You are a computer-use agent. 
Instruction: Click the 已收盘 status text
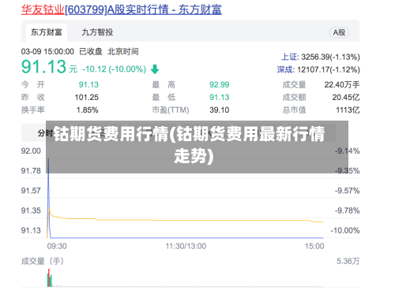tap(91, 51)
